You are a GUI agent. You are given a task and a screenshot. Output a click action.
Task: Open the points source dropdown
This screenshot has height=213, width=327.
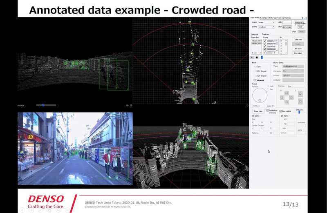pyautogui.click(x=267, y=27)
